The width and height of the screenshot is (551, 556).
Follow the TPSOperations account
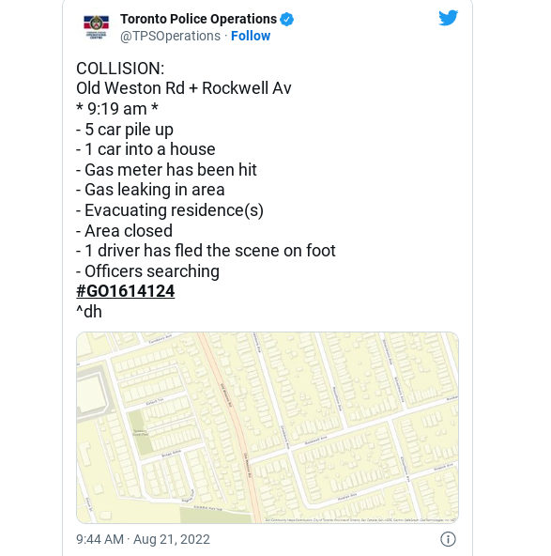(x=251, y=36)
